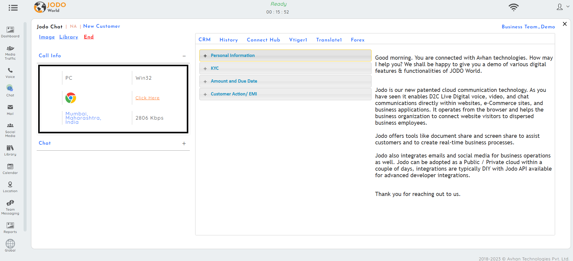This screenshot has height=261, width=573.
Task: Switch to the Vtiger1 tab
Action: pyautogui.click(x=298, y=40)
